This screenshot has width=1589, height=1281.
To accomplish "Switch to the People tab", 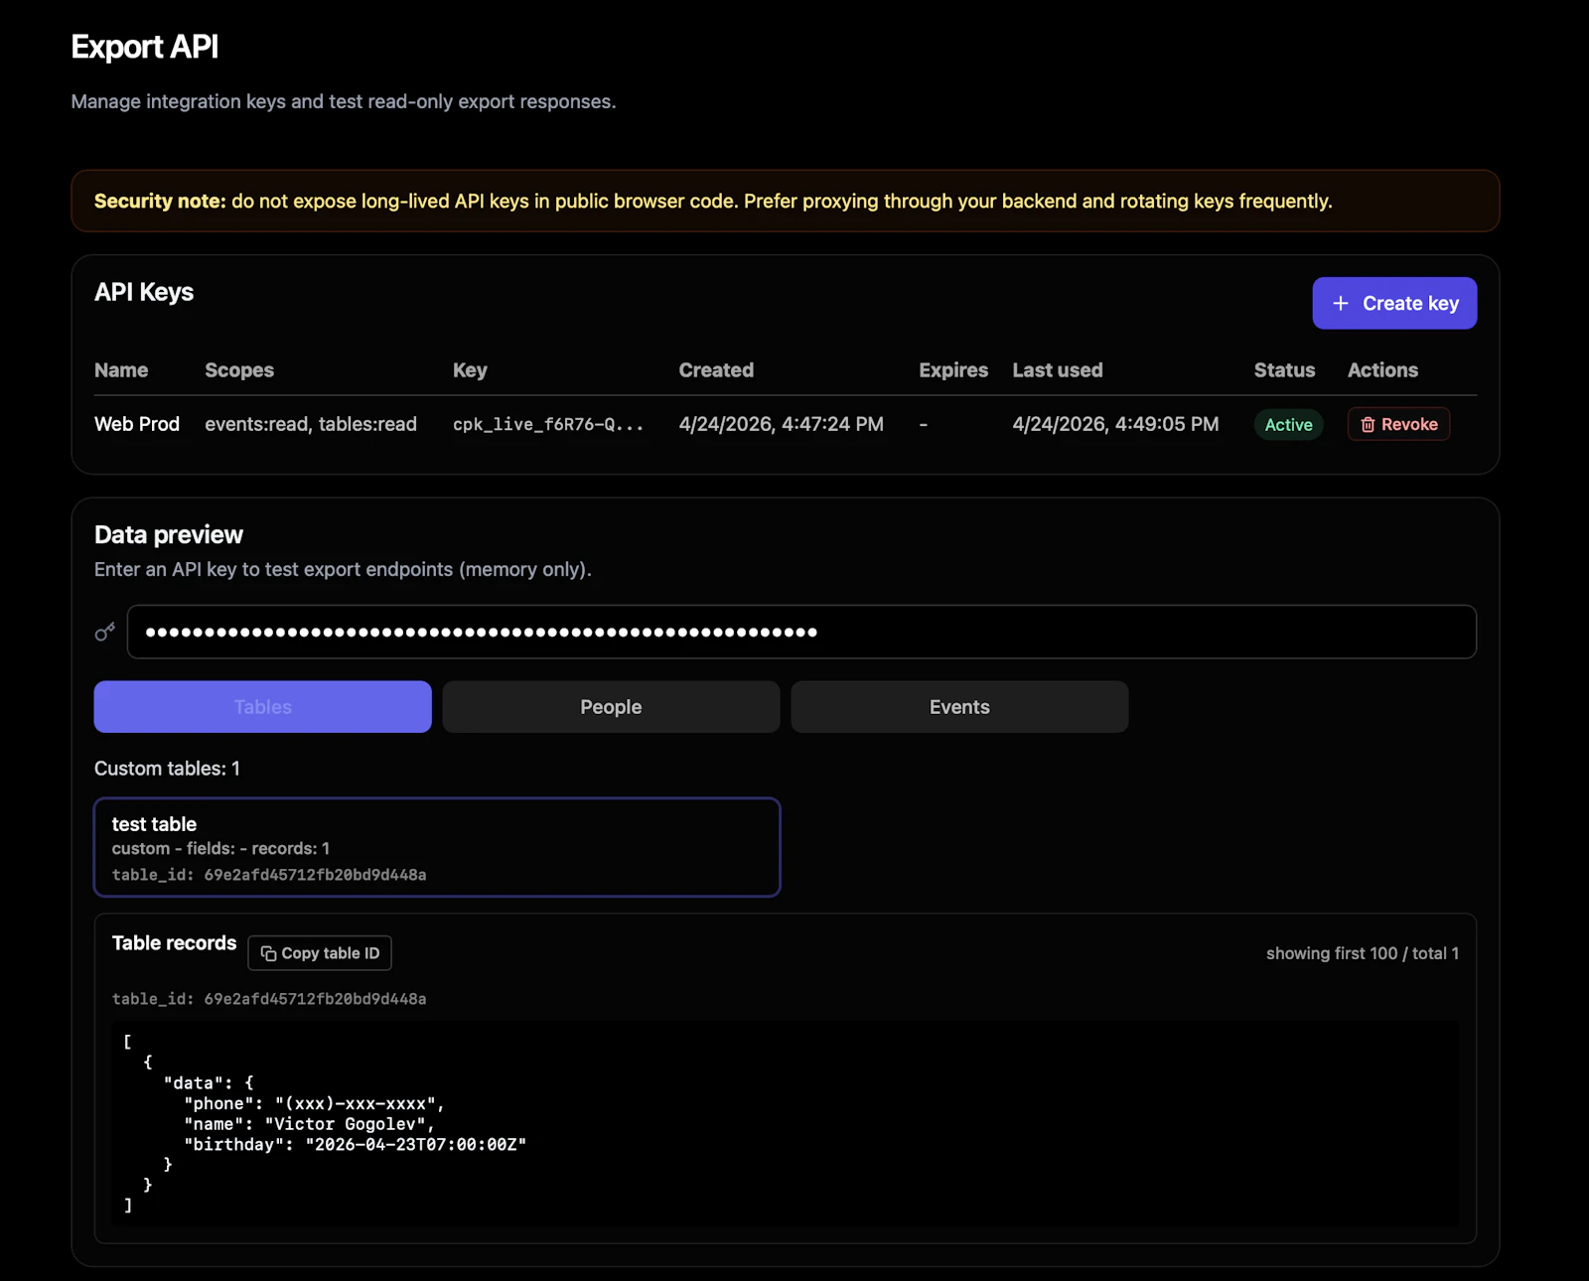I will (x=611, y=707).
